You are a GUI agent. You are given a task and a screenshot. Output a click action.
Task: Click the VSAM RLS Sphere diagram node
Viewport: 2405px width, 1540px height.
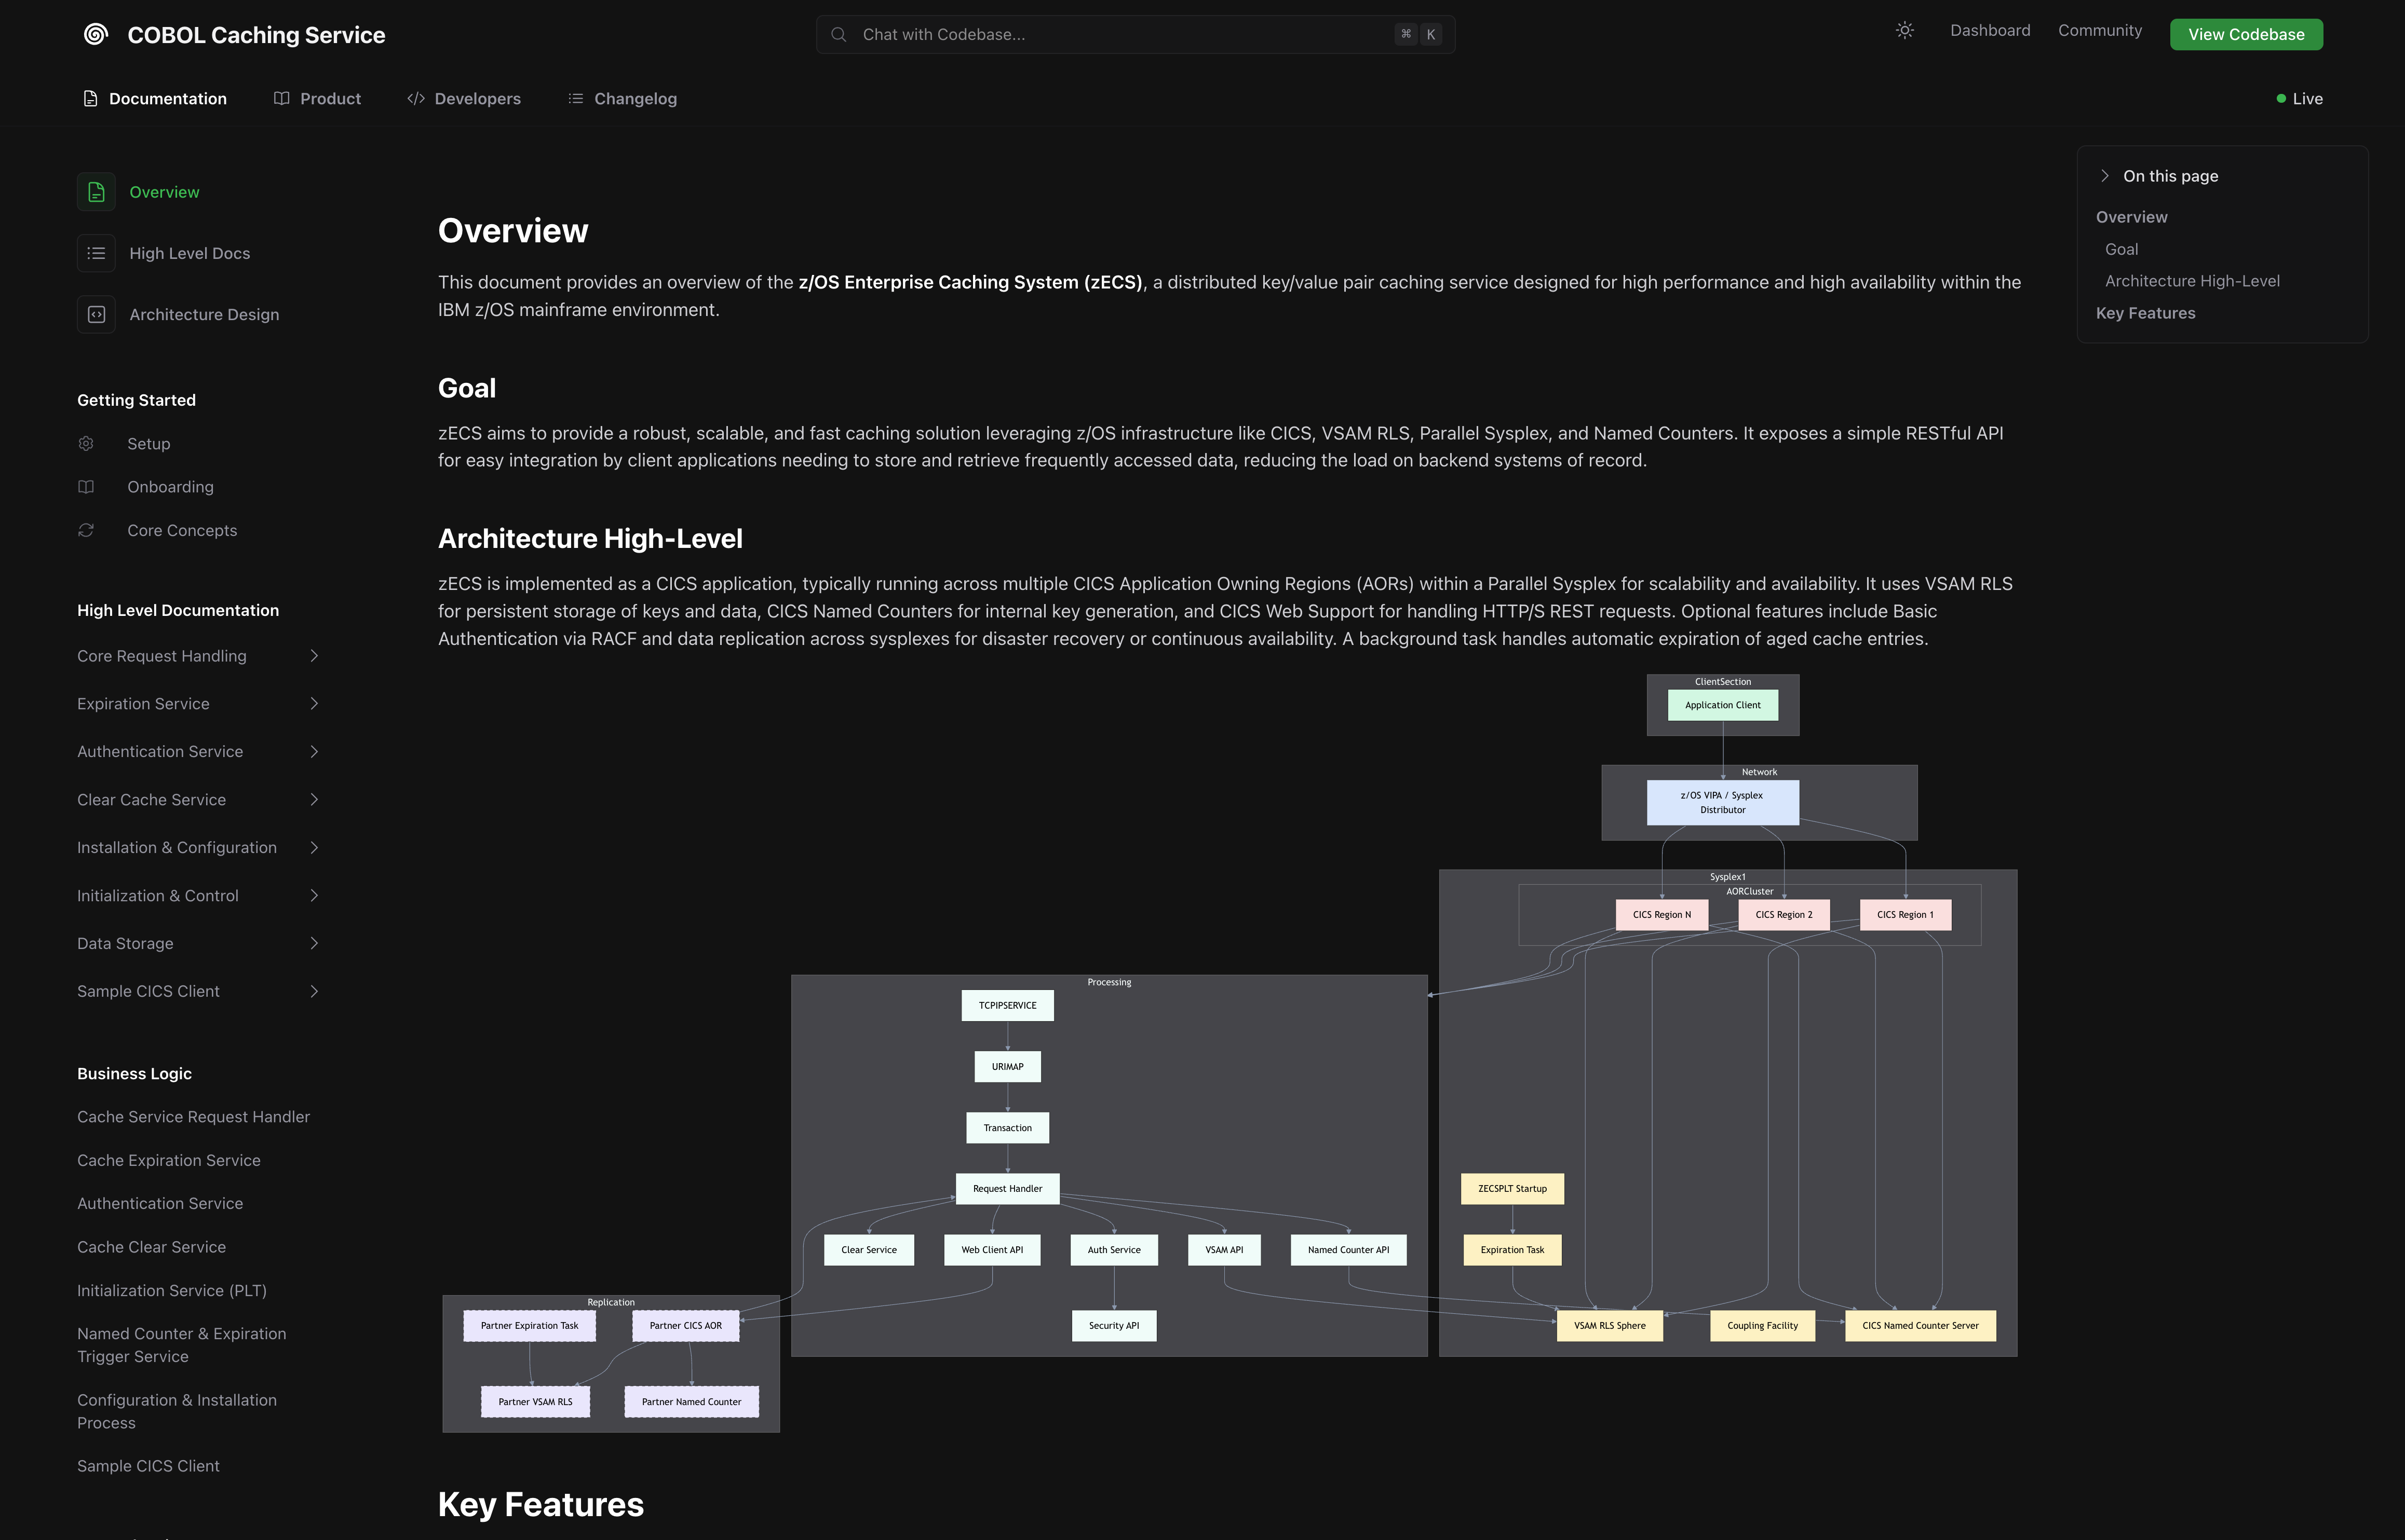pyautogui.click(x=1609, y=1325)
